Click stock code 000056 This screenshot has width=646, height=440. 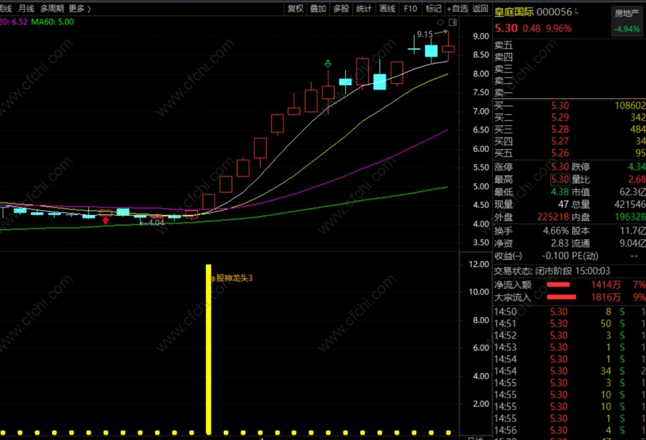pos(554,12)
